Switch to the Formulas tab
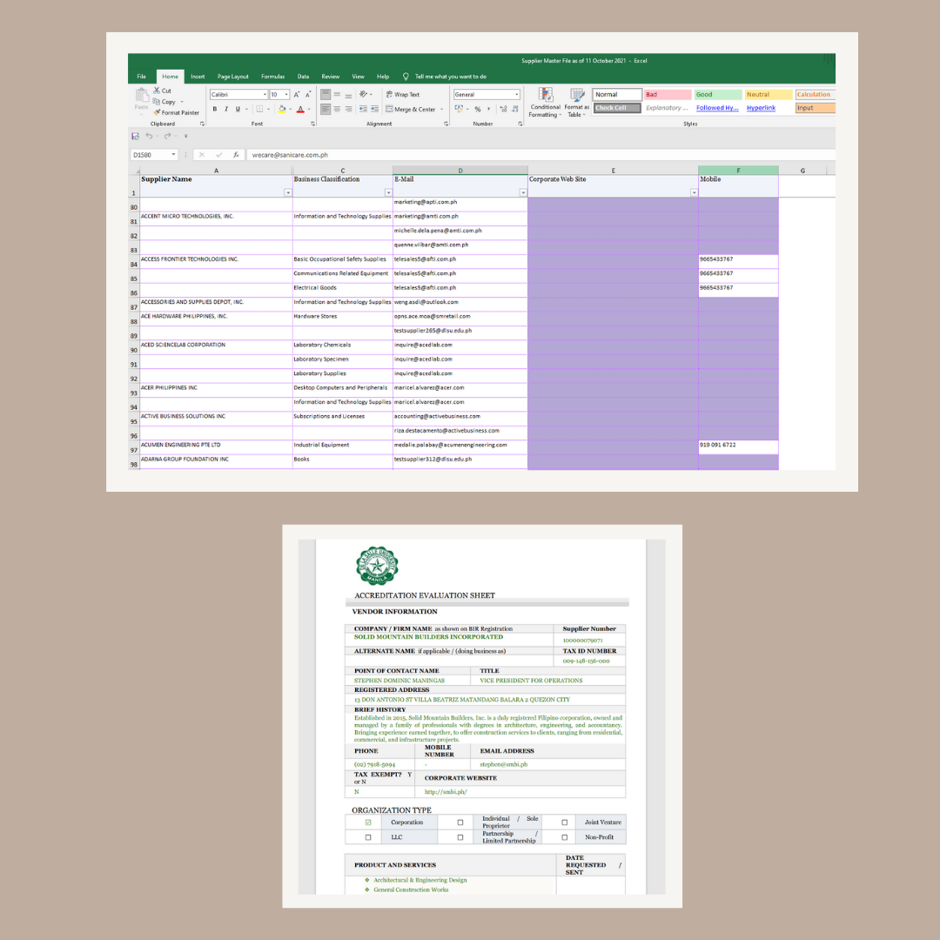The image size is (940, 940). click(272, 77)
